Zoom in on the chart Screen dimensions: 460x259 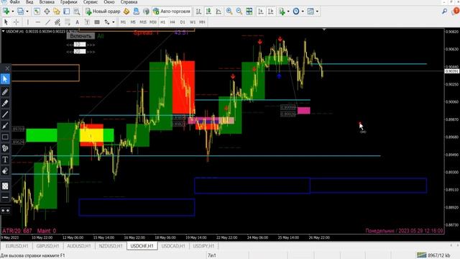click(229, 12)
